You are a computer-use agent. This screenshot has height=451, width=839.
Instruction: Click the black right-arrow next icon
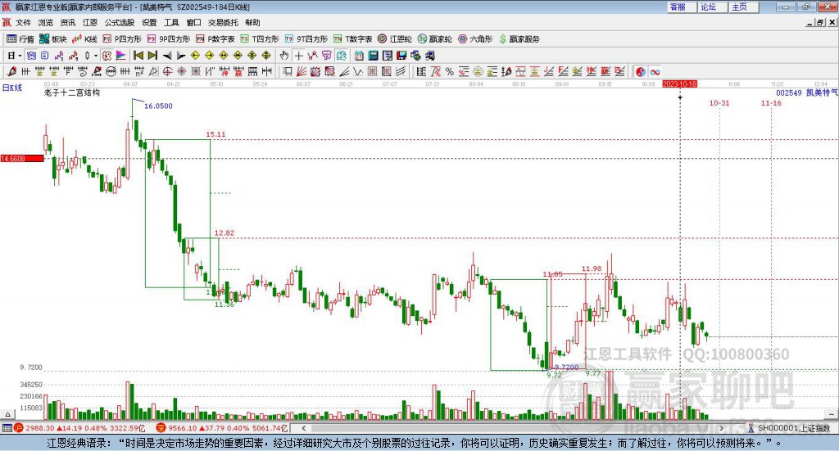pos(181,56)
